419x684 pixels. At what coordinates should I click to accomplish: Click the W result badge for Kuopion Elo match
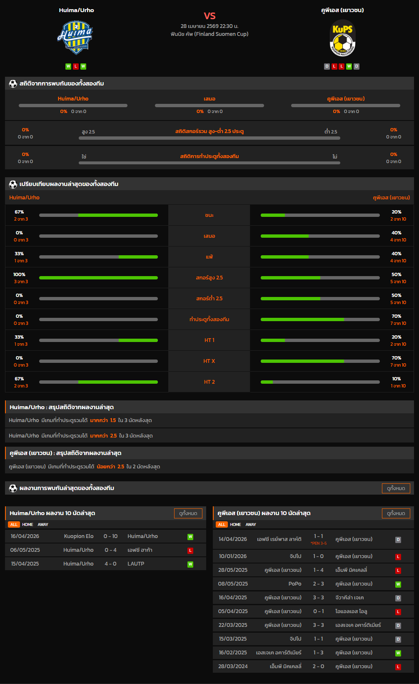click(190, 537)
